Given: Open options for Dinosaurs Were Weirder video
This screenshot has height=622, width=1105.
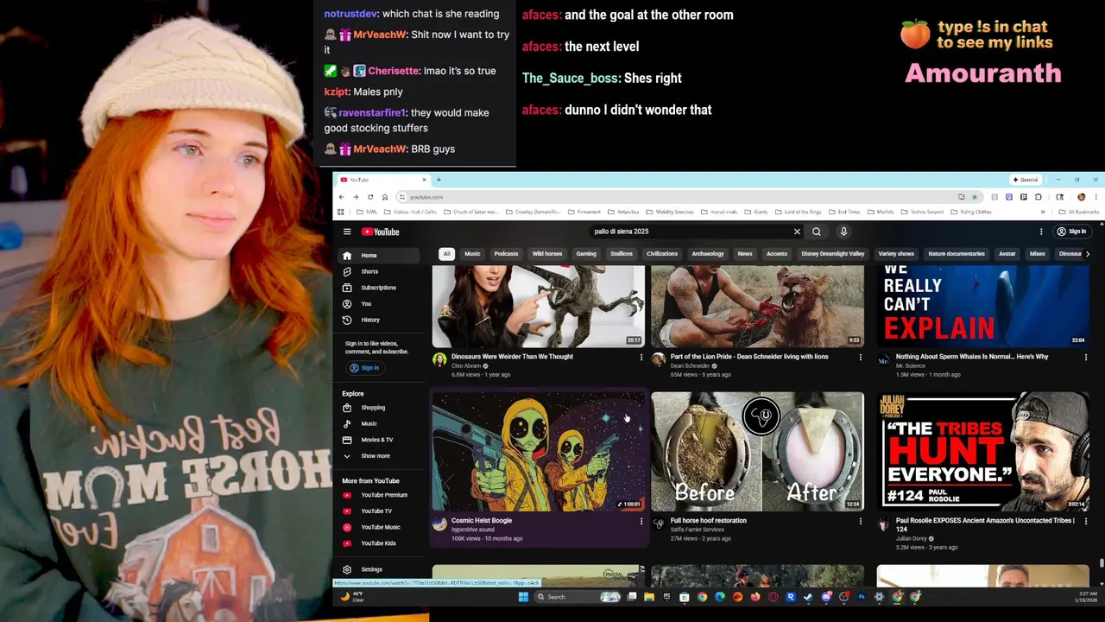Looking at the screenshot, I should (641, 357).
